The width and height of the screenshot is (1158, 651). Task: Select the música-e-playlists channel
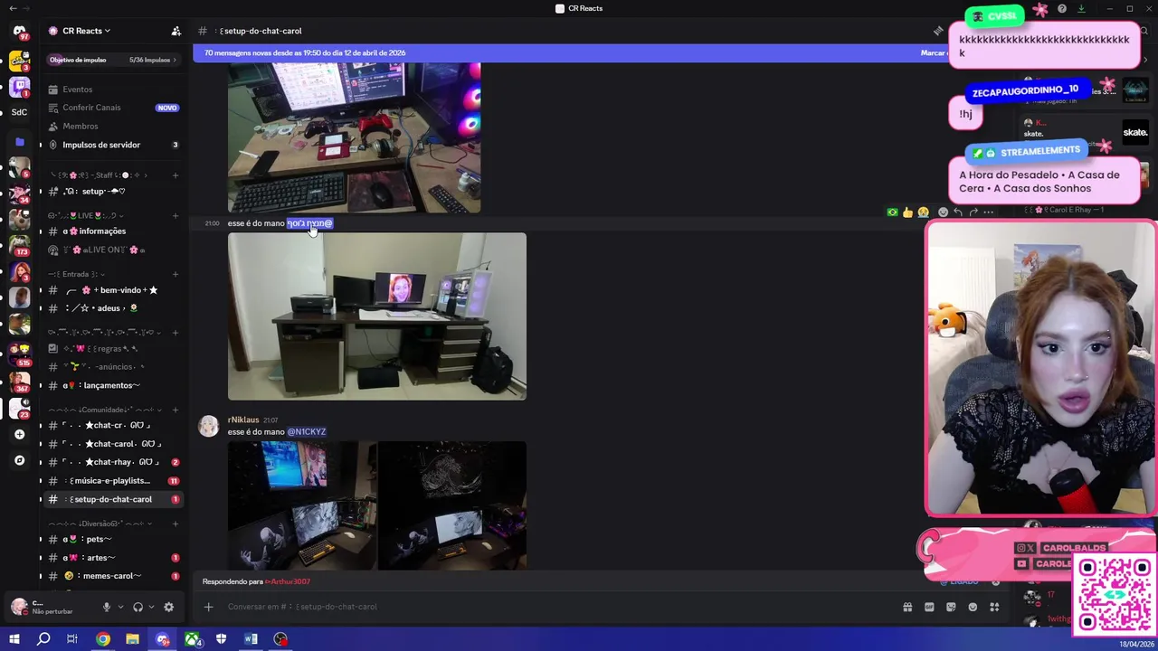113,481
